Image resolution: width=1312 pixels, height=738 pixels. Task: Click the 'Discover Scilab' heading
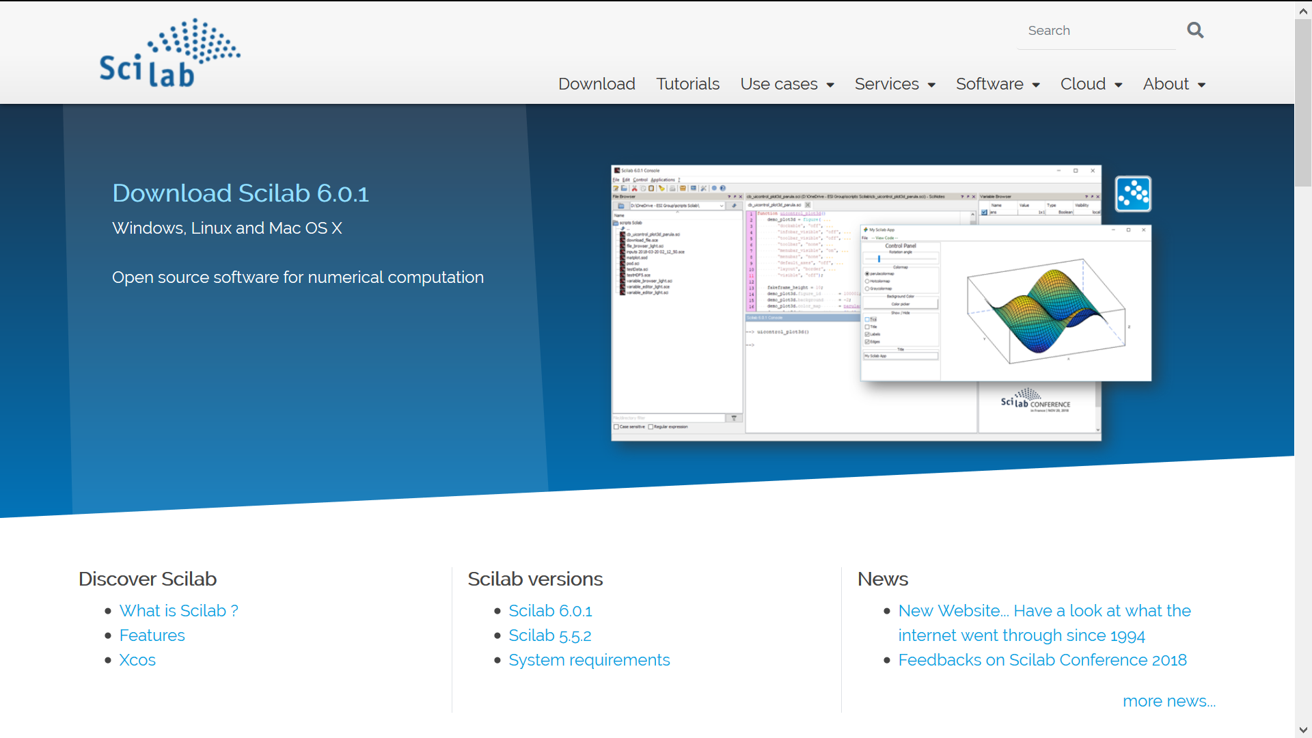point(148,579)
